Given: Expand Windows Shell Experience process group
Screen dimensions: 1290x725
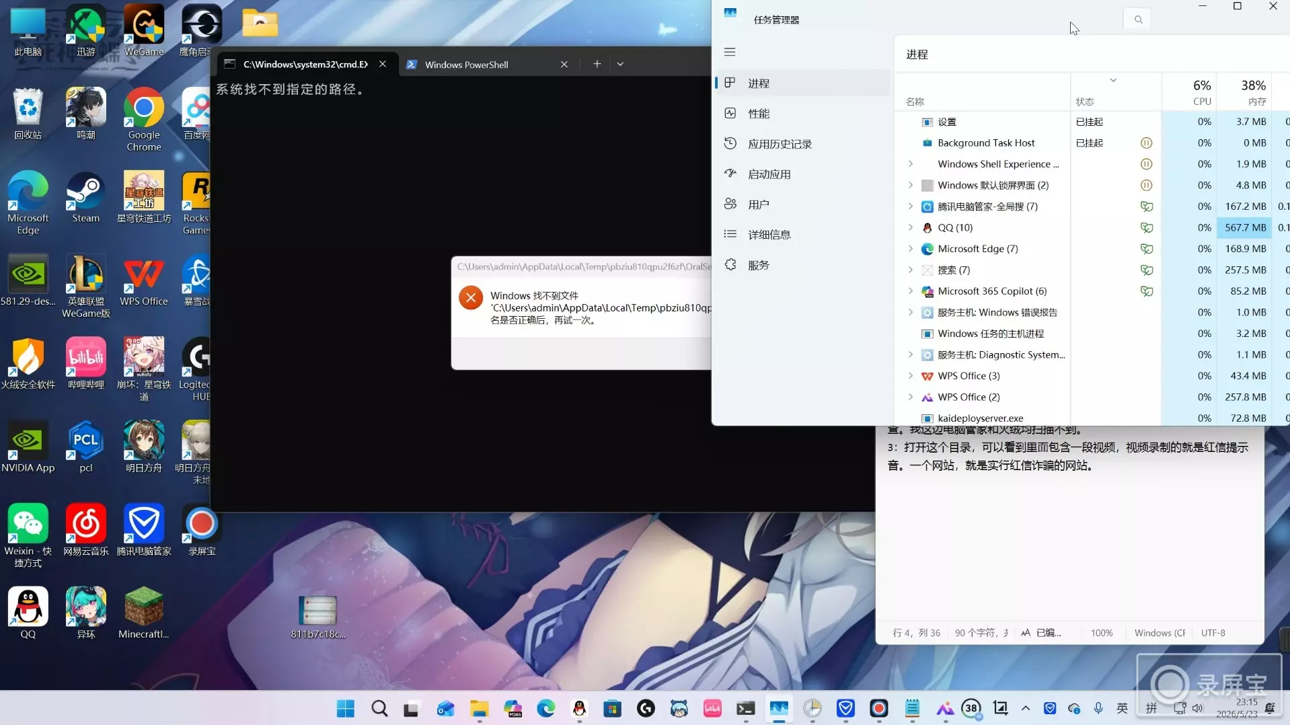Looking at the screenshot, I should pyautogui.click(x=911, y=164).
